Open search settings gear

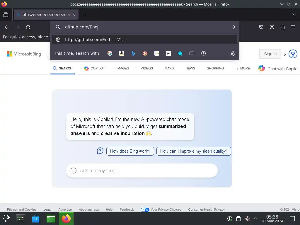point(233,53)
